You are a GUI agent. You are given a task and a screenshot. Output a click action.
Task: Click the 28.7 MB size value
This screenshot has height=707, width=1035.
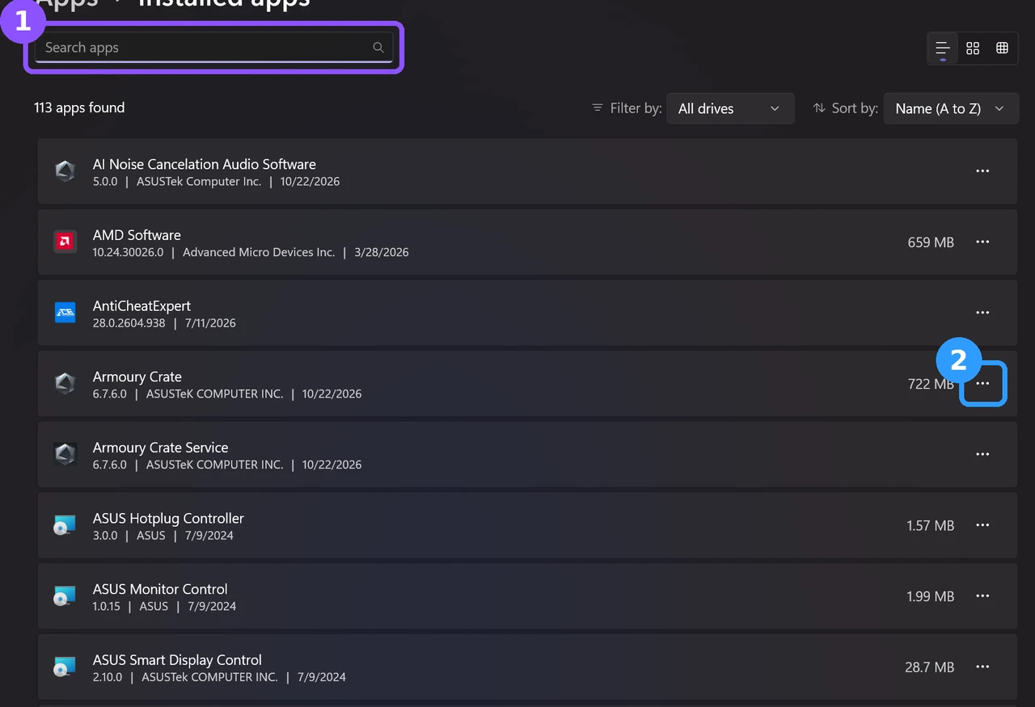[x=930, y=667]
